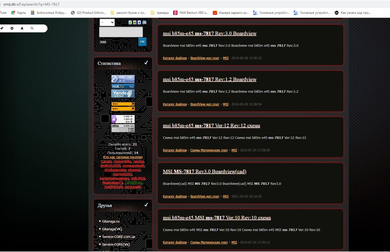Collapse the white pill with left chevron
The width and height of the screenshot is (390, 252).
point(42,28)
